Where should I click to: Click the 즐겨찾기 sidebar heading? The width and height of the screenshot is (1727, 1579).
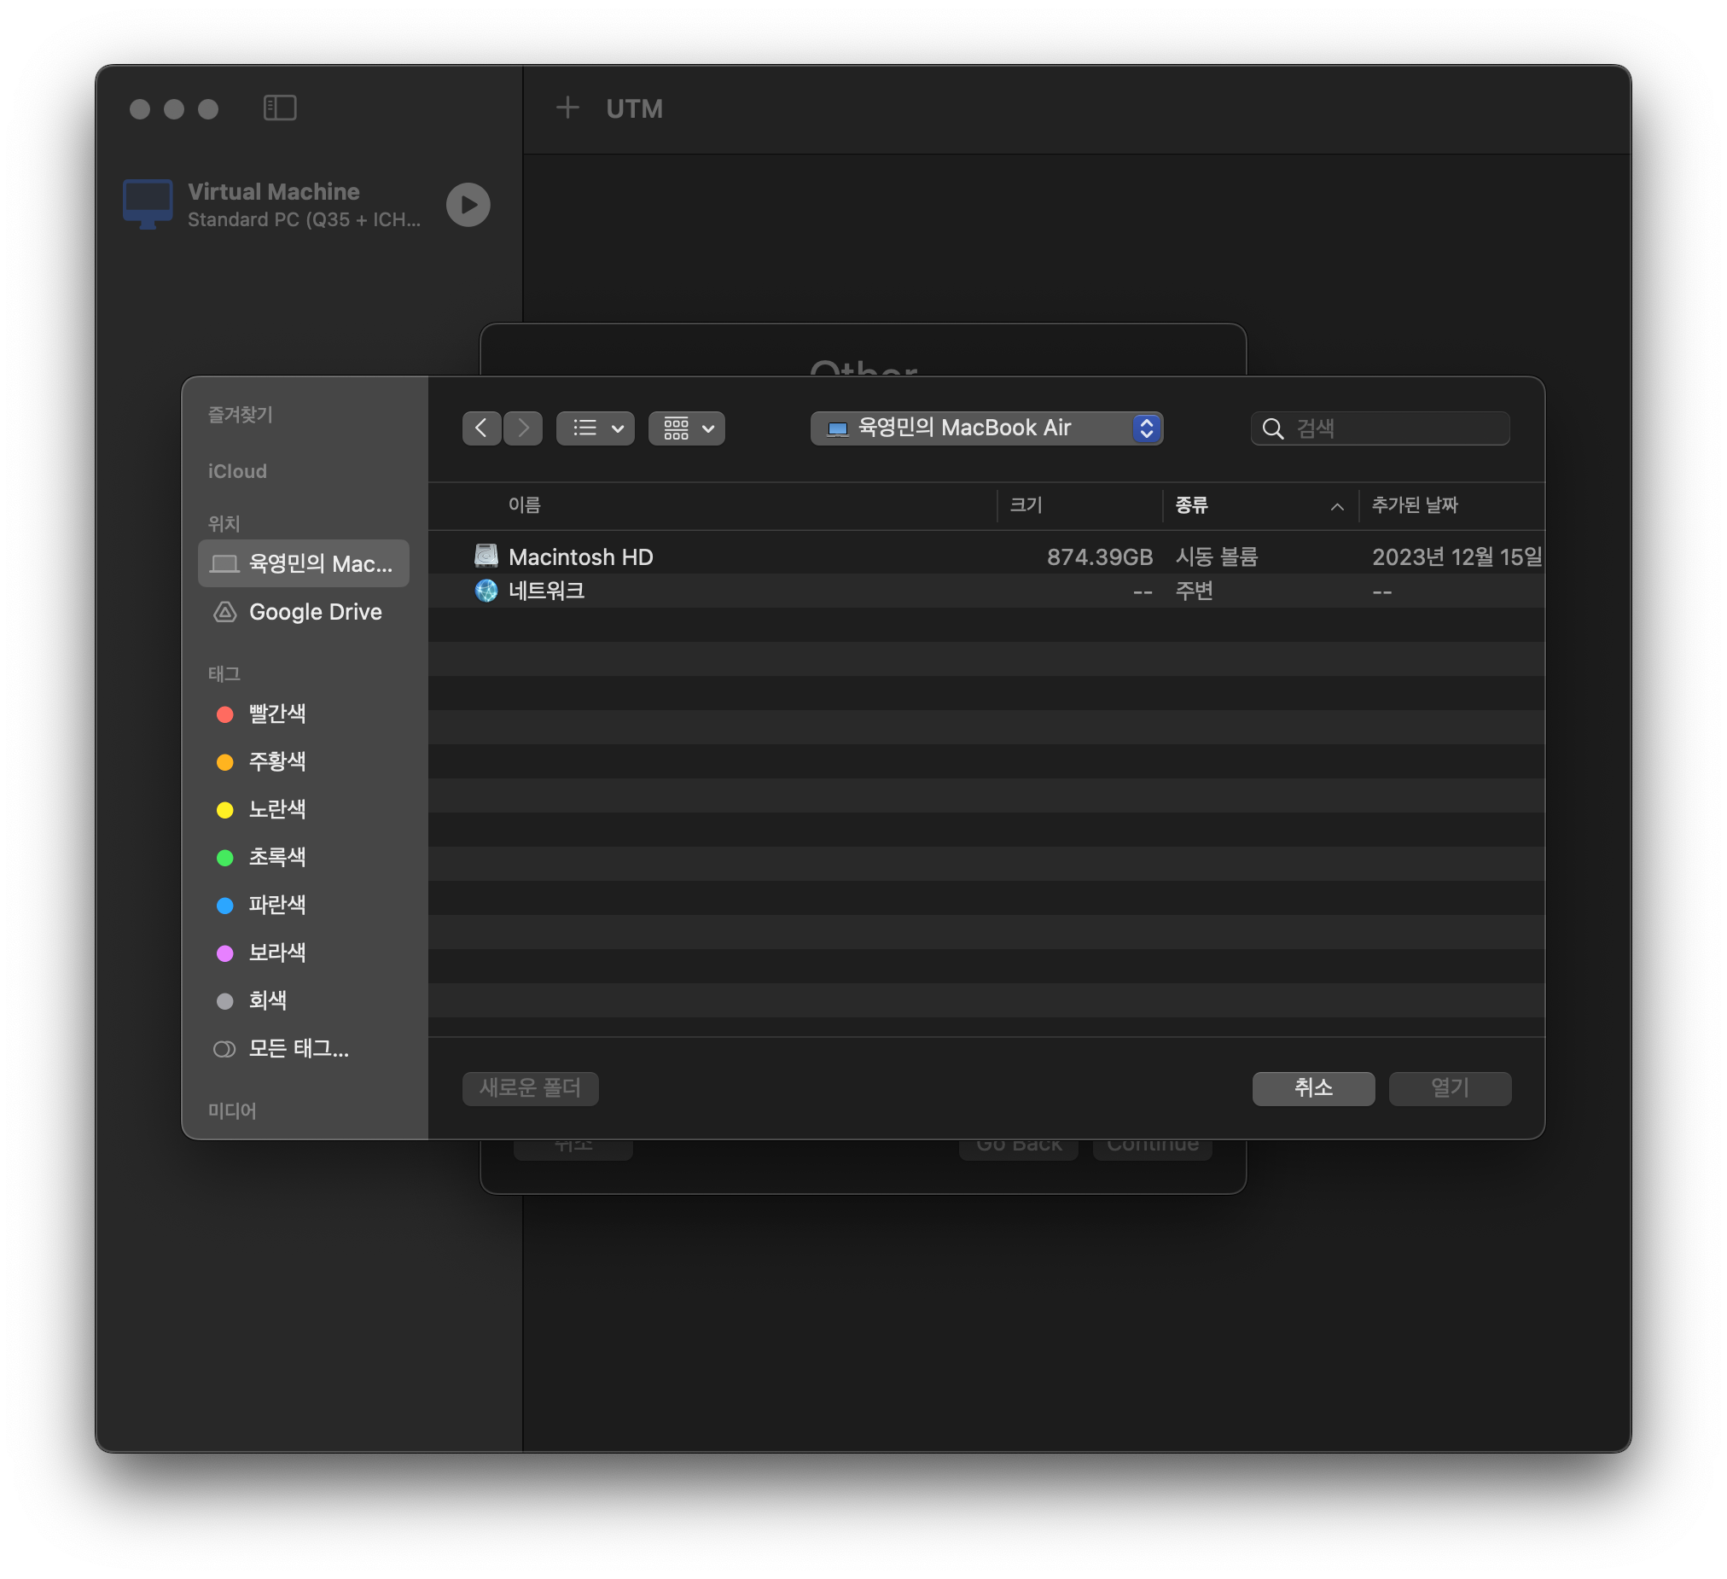240,415
